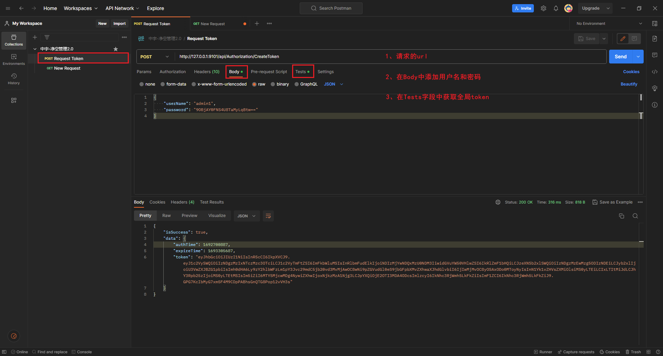The image size is (663, 356).
Task: Open the notifications bell icon
Action: (556, 8)
